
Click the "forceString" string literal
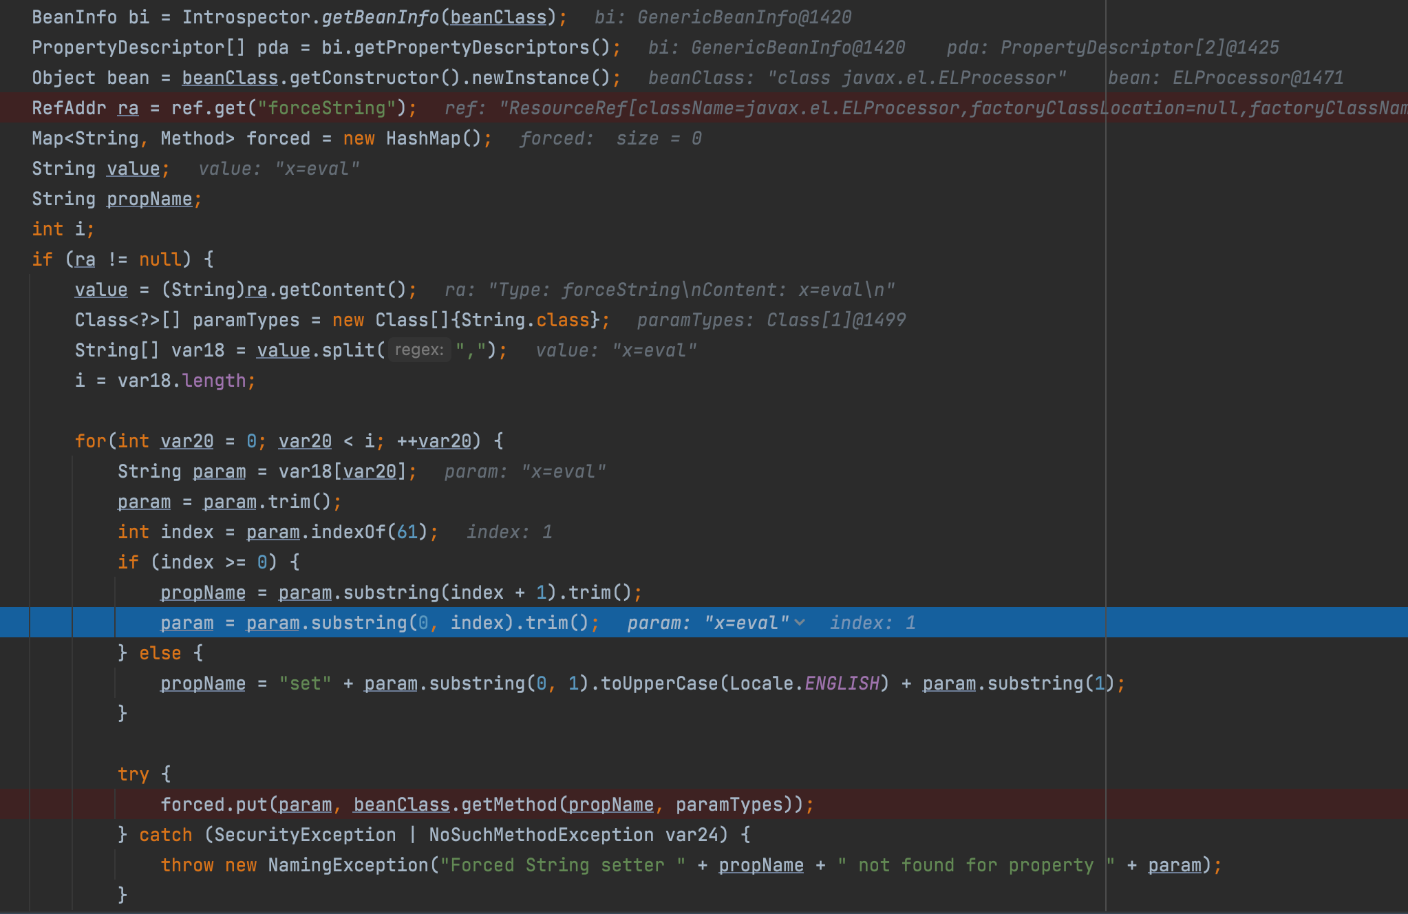tap(327, 108)
